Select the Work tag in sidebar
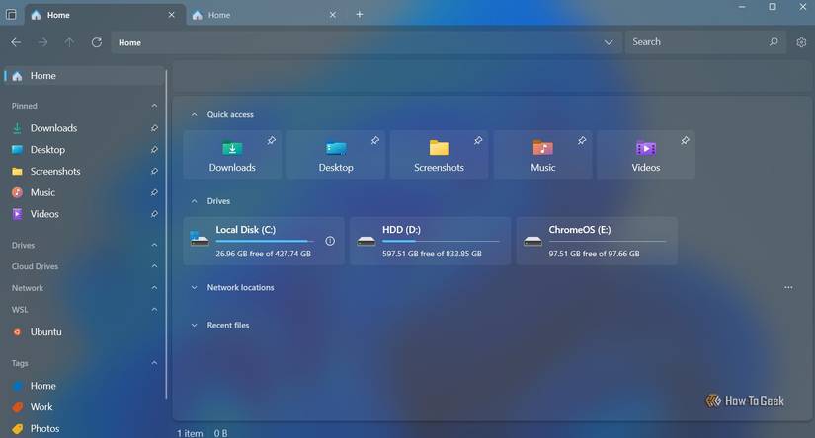815x438 pixels. (83, 407)
